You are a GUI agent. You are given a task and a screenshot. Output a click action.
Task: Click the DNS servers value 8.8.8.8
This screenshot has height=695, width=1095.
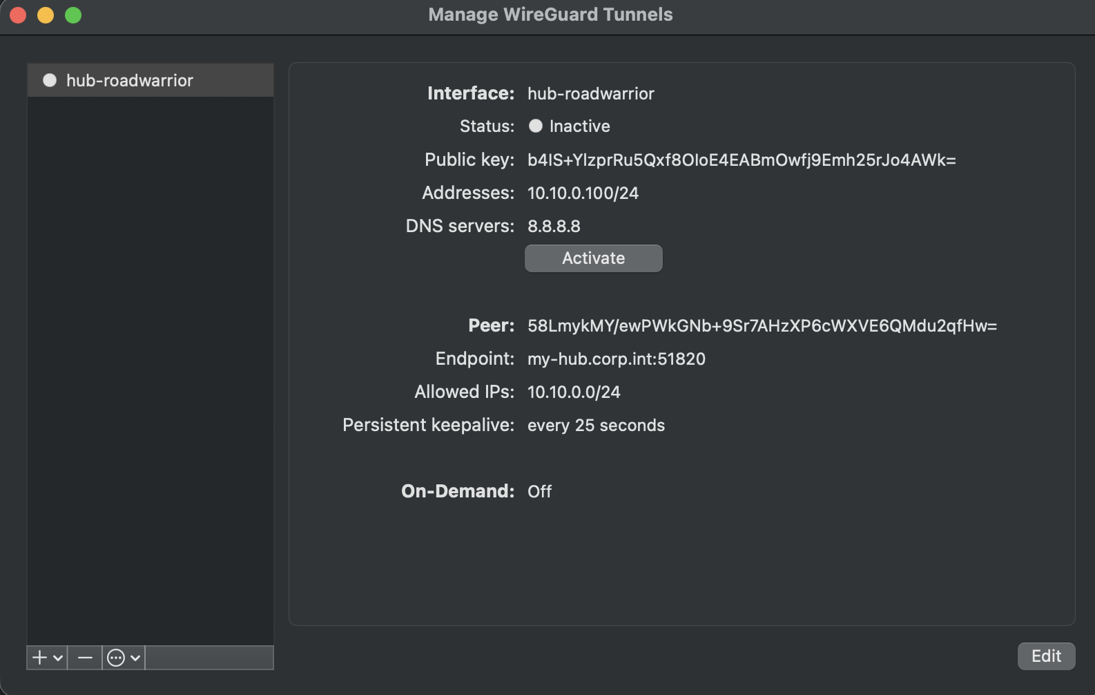[x=554, y=227]
